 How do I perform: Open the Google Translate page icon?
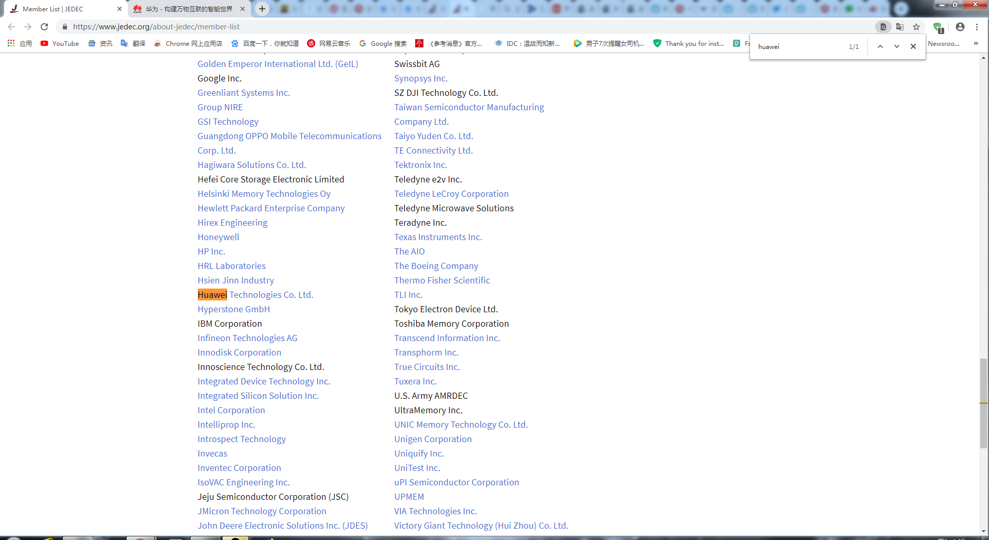click(900, 27)
